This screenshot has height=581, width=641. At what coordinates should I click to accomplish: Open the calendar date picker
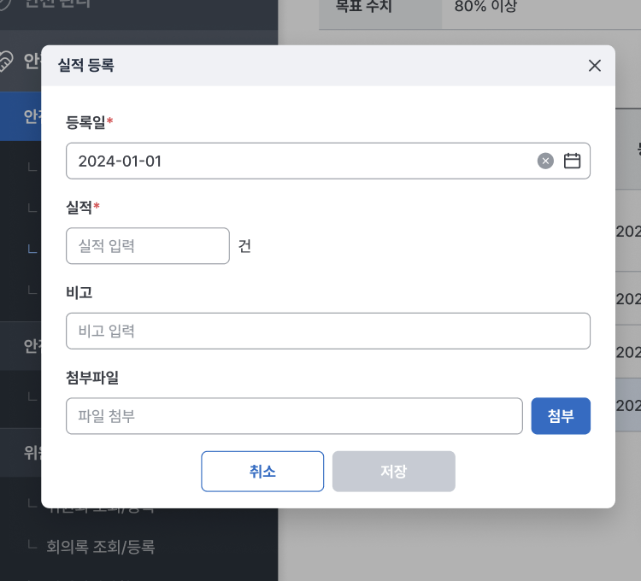tap(572, 161)
